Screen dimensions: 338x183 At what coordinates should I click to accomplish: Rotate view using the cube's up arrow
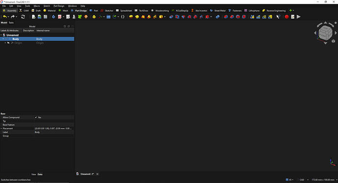(325, 23)
